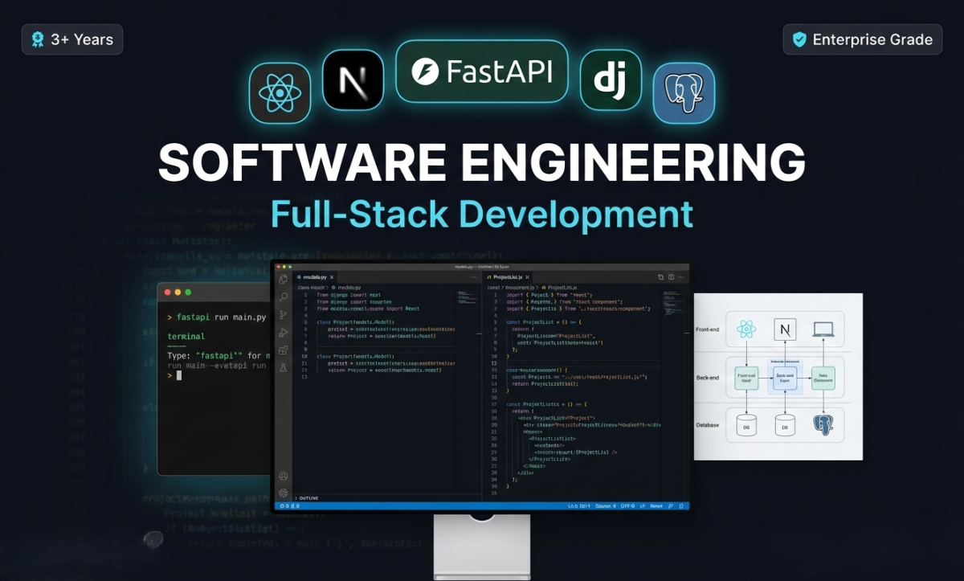Image resolution: width=964 pixels, height=581 pixels.
Task: Open the right editor group's more actions ellipsis
Action: coord(682,276)
